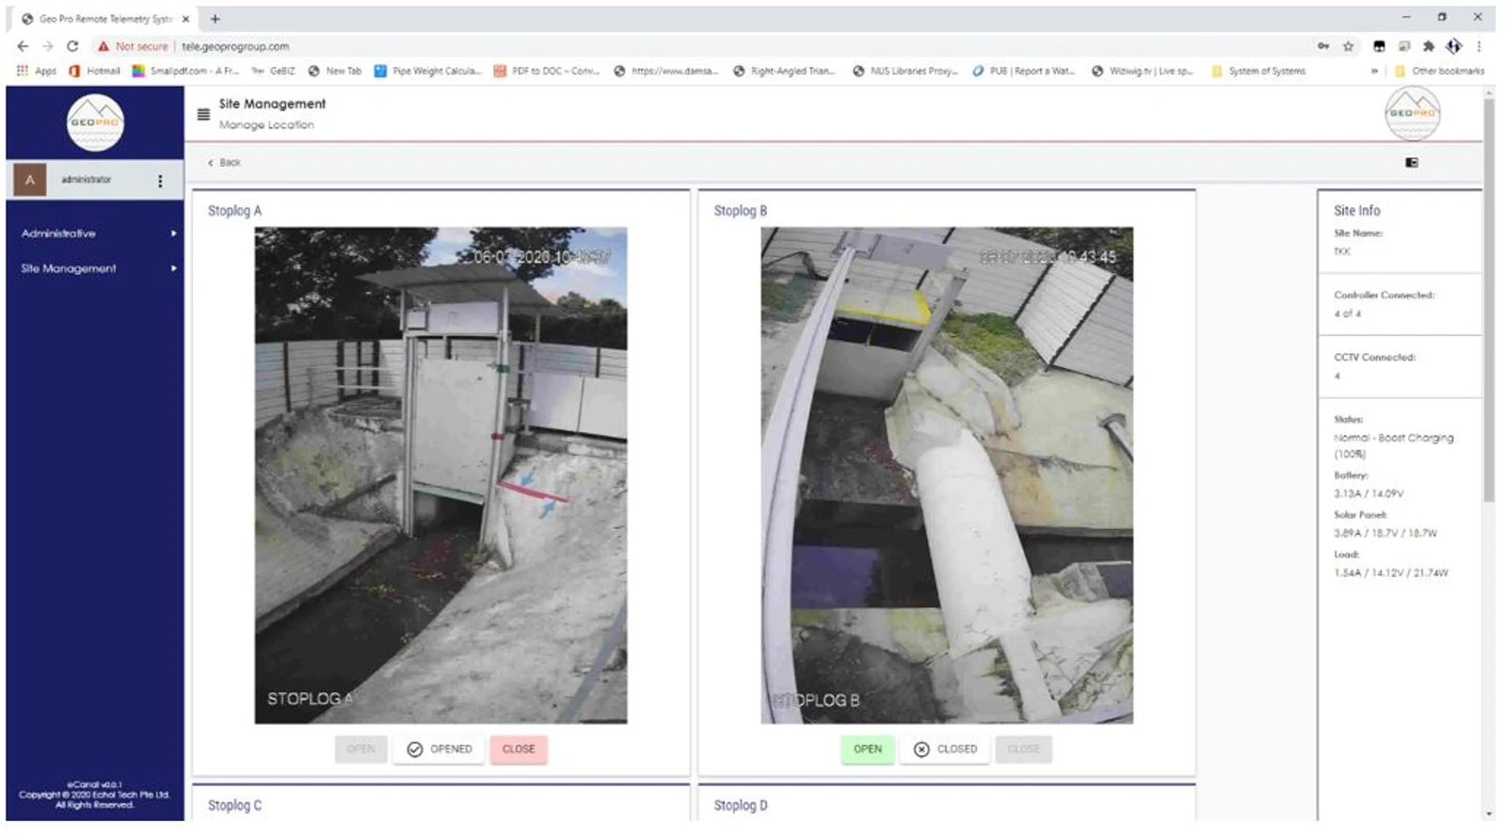Screen dimensions: 1506x837
Task: Click the Not secure warning icon
Action: click(103, 46)
